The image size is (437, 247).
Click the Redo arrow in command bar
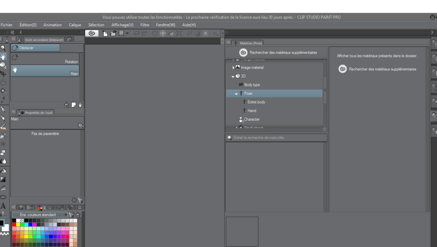144,33
